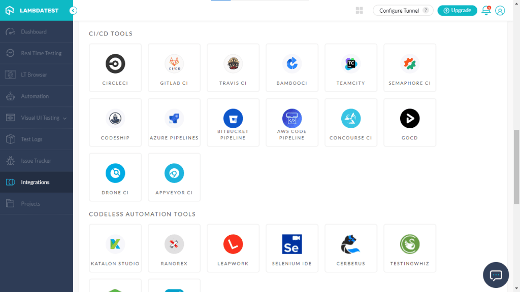This screenshot has height=292, width=520.
Task: Collapse the left sidebar panel
Action: point(73,10)
